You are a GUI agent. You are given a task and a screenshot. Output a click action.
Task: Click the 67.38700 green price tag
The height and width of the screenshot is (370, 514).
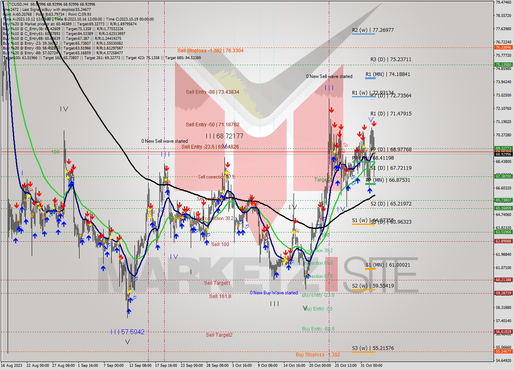click(x=504, y=176)
